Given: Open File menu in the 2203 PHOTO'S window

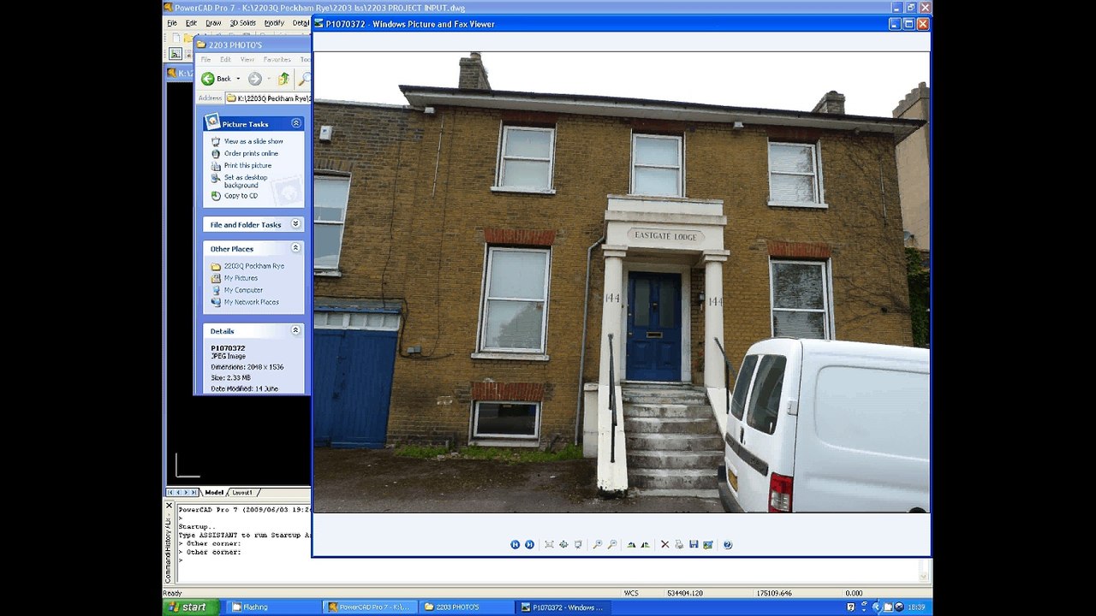Looking at the screenshot, I should (205, 60).
